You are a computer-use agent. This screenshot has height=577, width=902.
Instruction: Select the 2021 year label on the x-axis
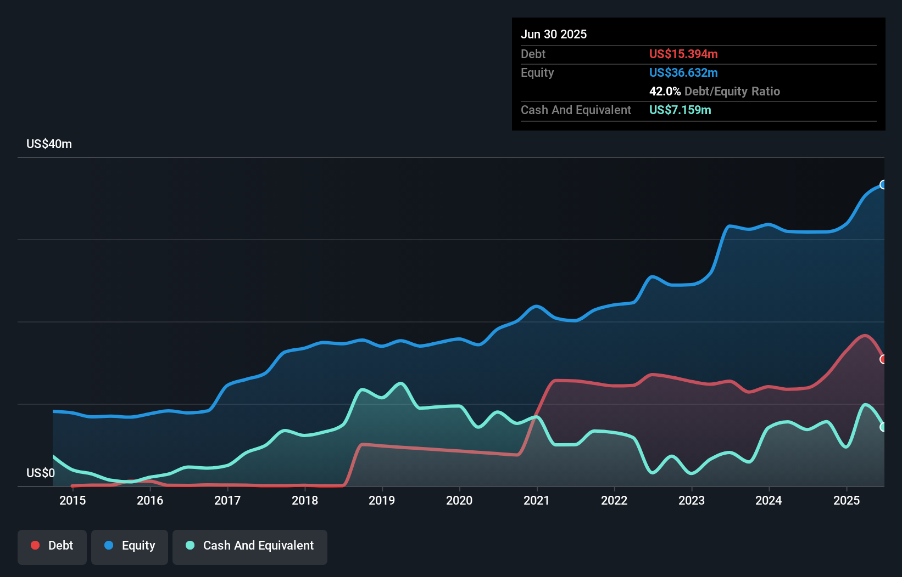click(537, 500)
